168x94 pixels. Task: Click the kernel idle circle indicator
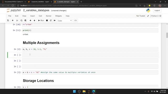160,16
